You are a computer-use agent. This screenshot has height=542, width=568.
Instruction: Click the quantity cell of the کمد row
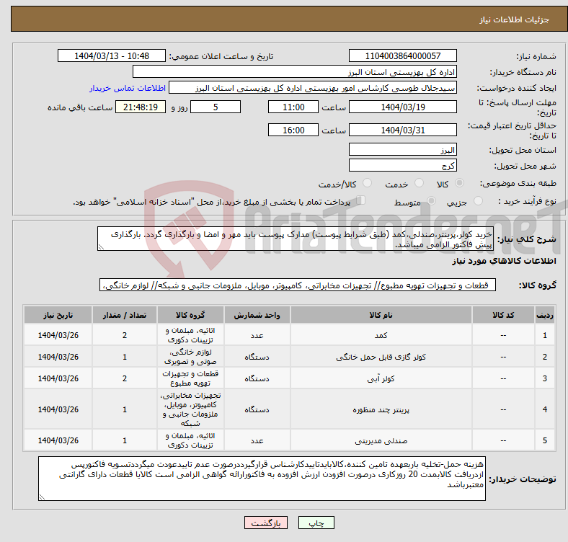(125, 335)
